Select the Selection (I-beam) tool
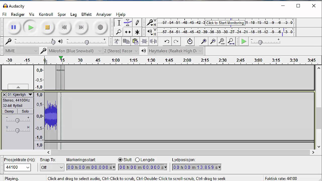The width and height of the screenshot is (322, 181). coord(119,23)
